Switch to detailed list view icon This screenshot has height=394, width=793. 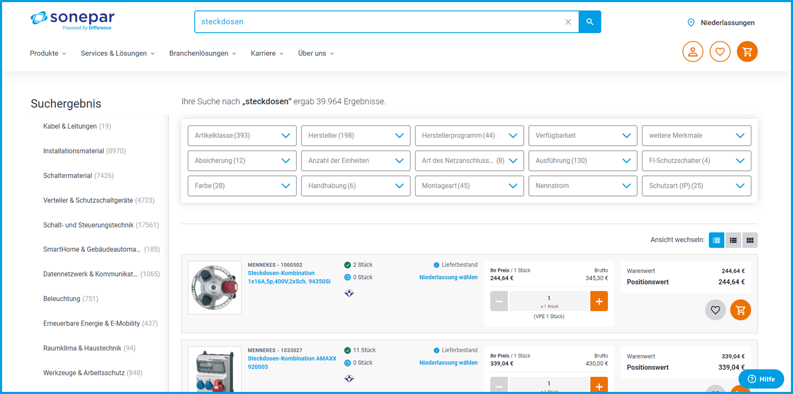point(717,240)
